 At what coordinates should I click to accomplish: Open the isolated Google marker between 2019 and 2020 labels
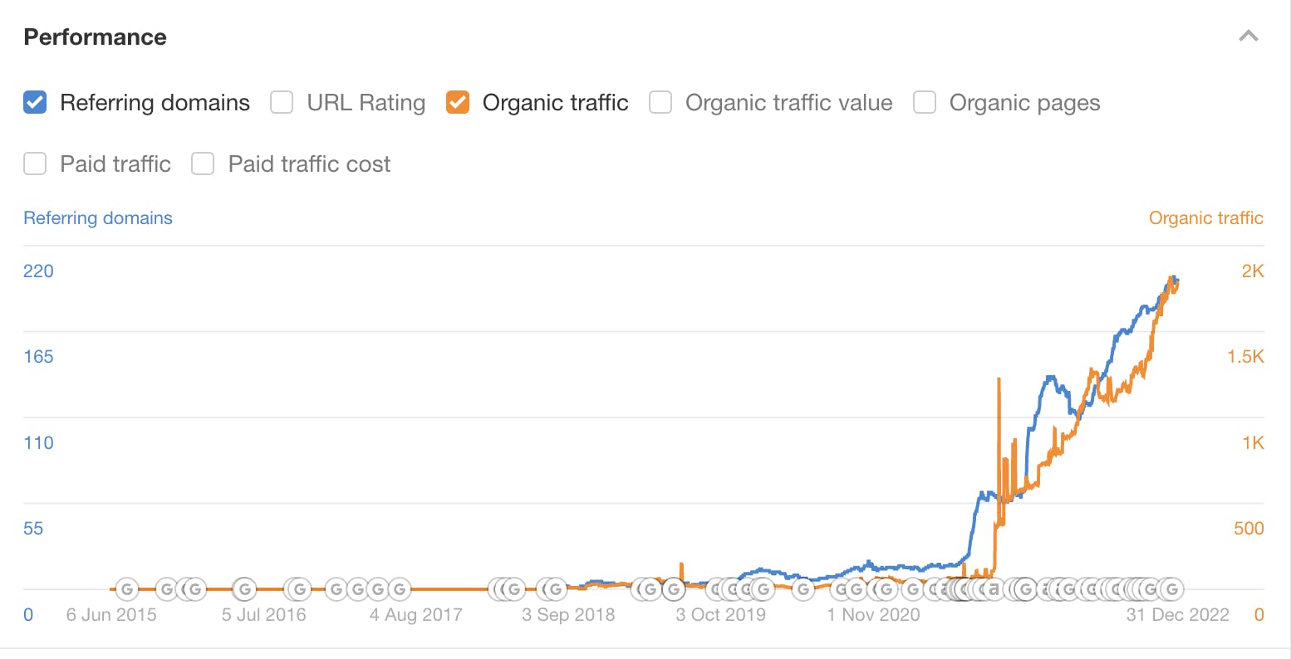point(803,589)
